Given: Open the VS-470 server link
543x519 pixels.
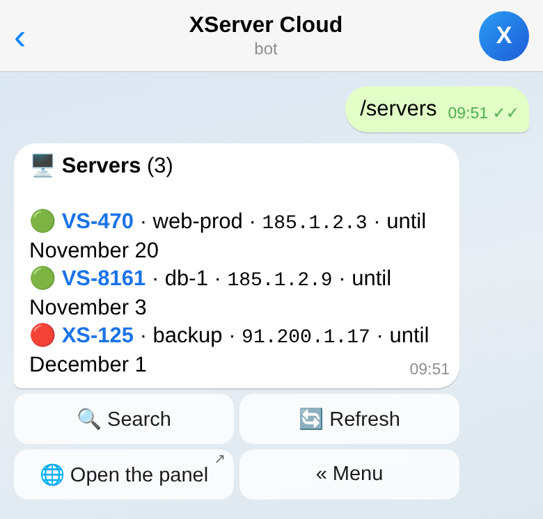Looking at the screenshot, I should pos(97,221).
